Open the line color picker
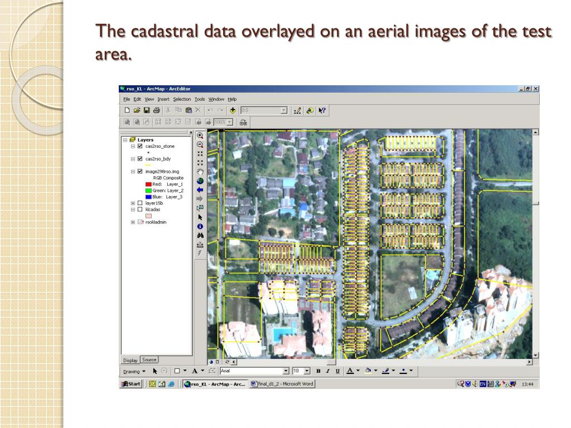Image resolution: width=571 pixels, height=428 pixels. click(x=386, y=371)
